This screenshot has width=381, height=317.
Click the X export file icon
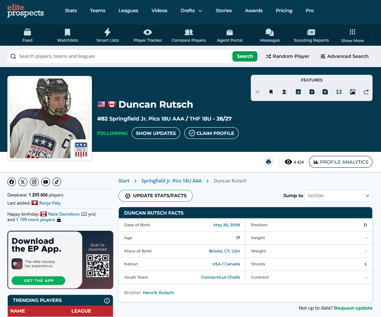pyautogui.click(x=312, y=92)
